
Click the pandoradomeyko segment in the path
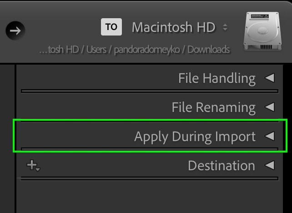(147, 50)
